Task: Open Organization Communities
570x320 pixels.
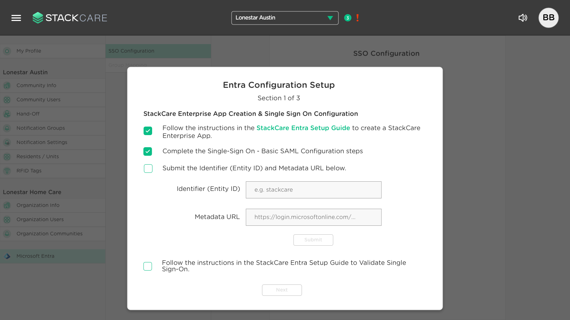Action: click(x=53, y=234)
